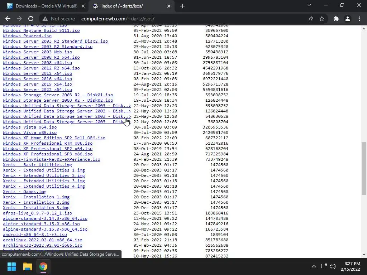Click Windows_Storage_Server_2003_R2_-_Disk01.iso
The height and width of the screenshot is (275, 367).
pos(58,95)
